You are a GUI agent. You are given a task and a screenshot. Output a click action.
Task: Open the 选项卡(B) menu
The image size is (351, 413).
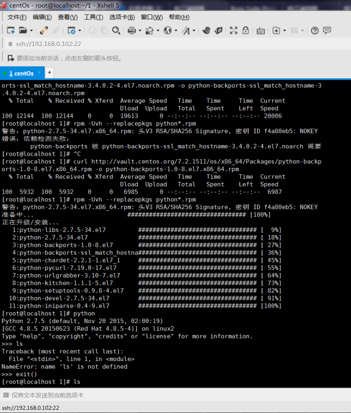[x=122, y=17]
